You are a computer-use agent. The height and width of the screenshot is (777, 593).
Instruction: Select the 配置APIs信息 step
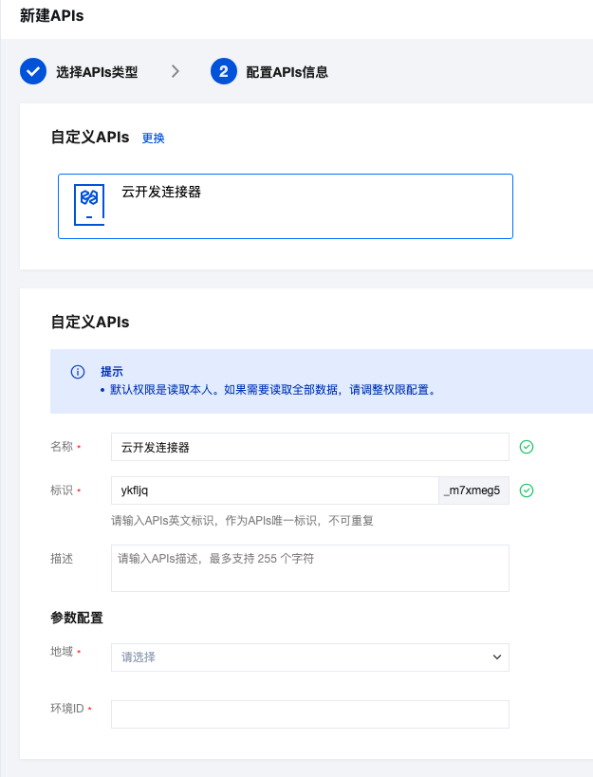click(287, 72)
